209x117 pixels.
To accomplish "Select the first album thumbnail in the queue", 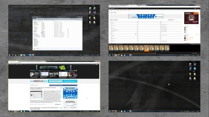I will (x=111, y=48).
